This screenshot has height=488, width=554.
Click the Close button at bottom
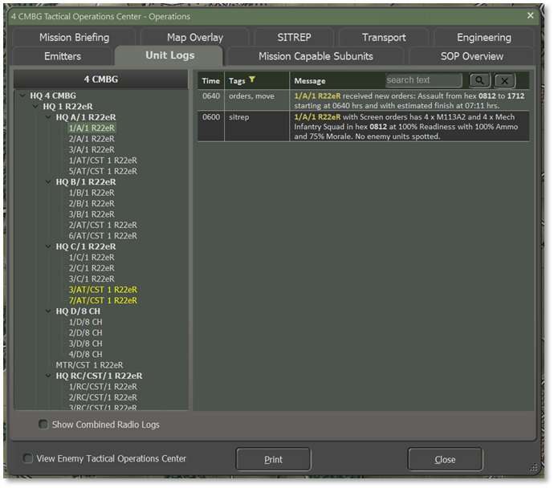[x=445, y=460]
